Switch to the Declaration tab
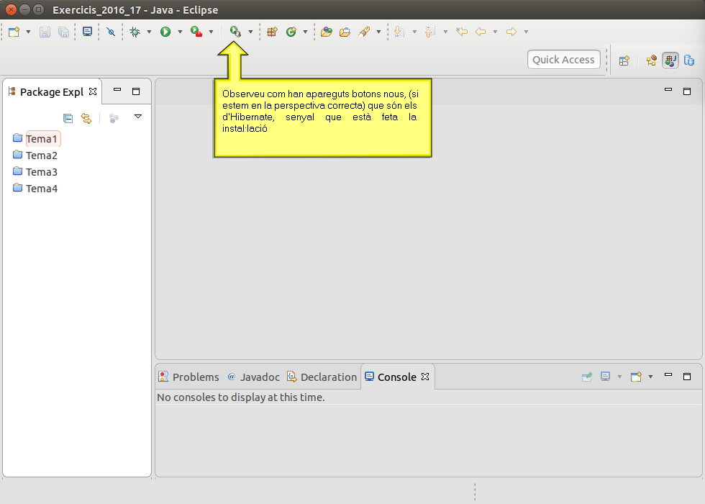The height and width of the screenshot is (504, 705). coord(322,377)
